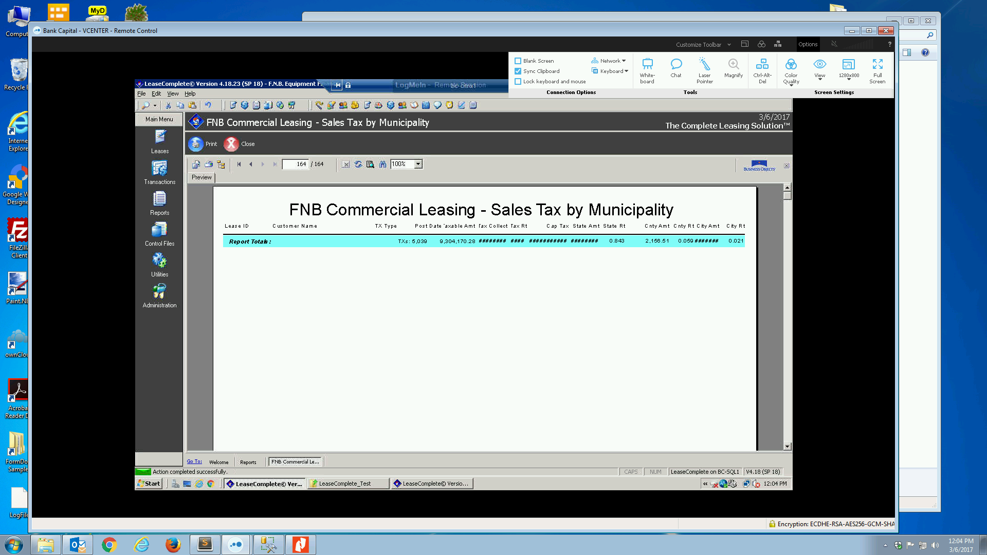The width and height of the screenshot is (987, 555).
Task: Enable the Blank Screen checkbox
Action: pos(518,61)
